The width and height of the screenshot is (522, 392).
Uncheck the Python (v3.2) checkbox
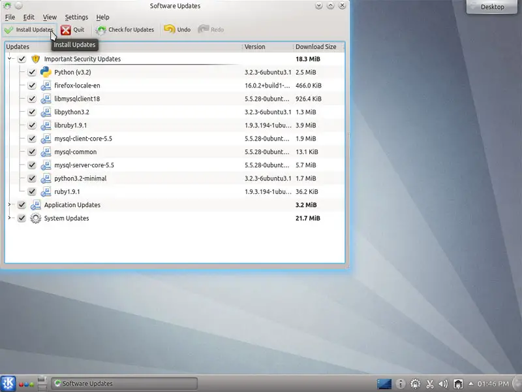click(31, 73)
